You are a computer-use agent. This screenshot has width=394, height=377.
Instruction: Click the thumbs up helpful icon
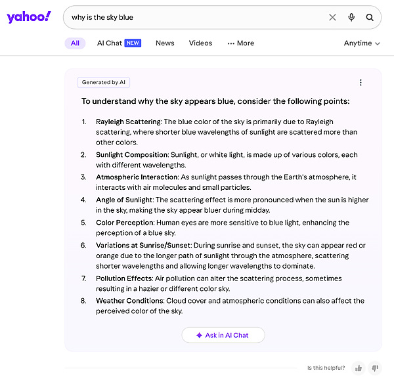[x=359, y=368]
